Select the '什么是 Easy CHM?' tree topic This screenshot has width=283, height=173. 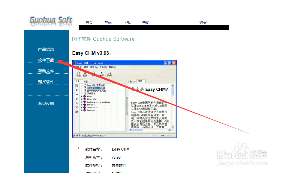tap(95, 88)
